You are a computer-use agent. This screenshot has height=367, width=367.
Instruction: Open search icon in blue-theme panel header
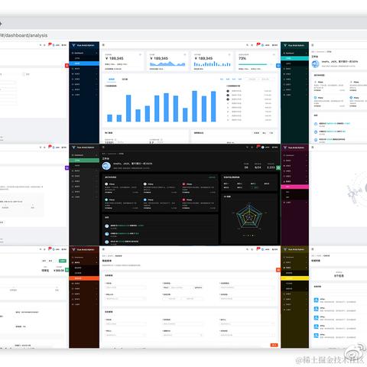[247, 45]
